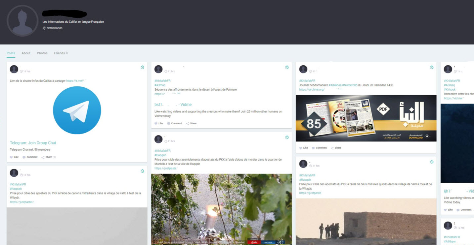Open the Vidme video title link bst1
This screenshot has width=474, height=245.
pos(173,105)
